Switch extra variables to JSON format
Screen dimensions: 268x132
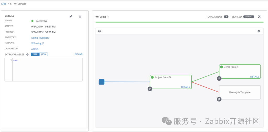(x=44, y=54)
